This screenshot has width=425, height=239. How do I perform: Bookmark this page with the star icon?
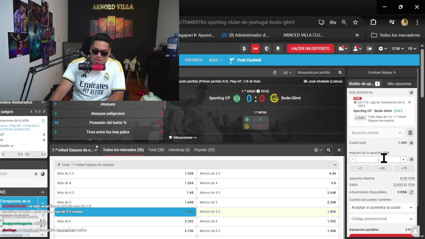pos(355,22)
